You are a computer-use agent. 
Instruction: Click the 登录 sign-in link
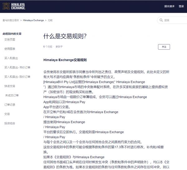pyautogui.click(x=181, y=6)
